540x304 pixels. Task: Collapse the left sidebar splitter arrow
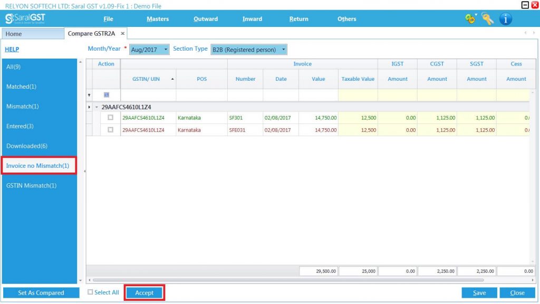(x=85, y=171)
